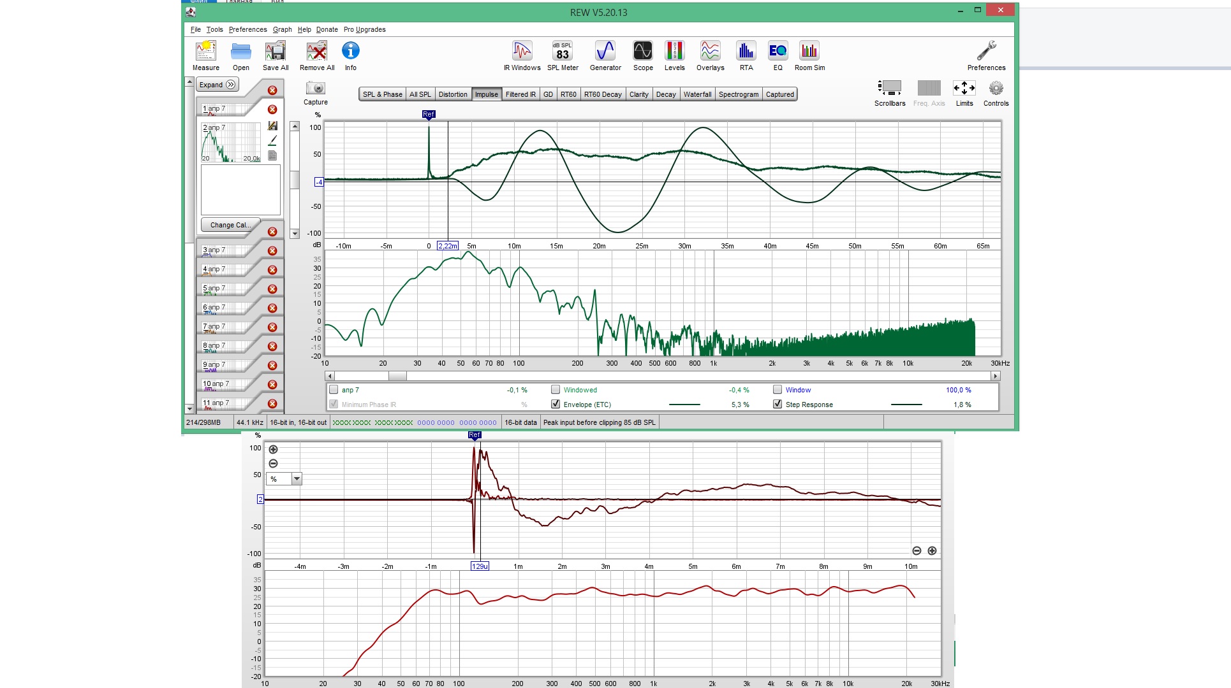Open the IR Windows tool
This screenshot has width=1231, height=688.
[522, 52]
